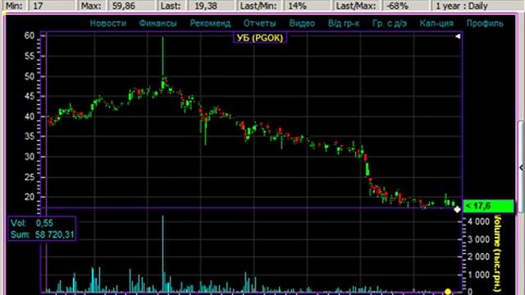Click the Sum 58 720,31 readout
Viewport: 525px width, 295px height.
(x=42, y=234)
